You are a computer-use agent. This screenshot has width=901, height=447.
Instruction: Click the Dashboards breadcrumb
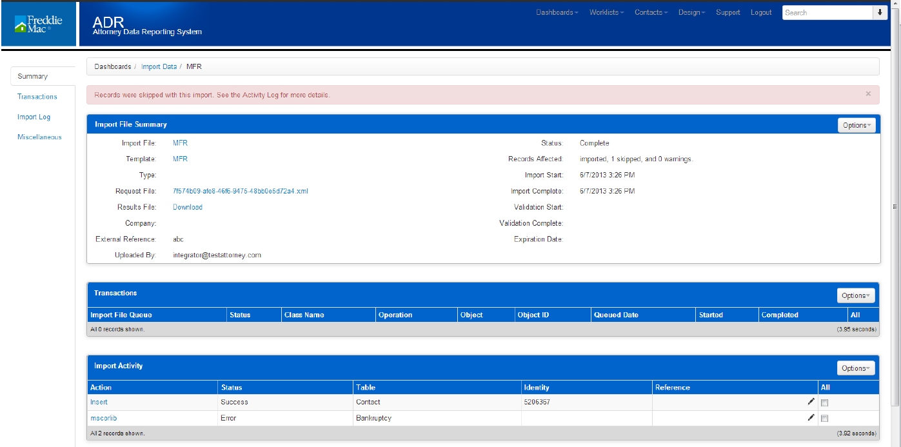pyautogui.click(x=113, y=66)
